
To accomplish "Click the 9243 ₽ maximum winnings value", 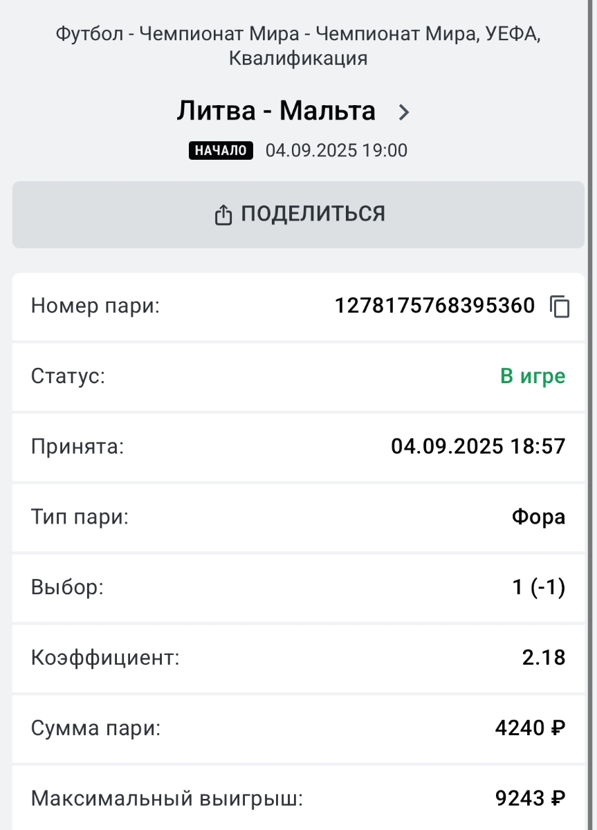I will [530, 799].
